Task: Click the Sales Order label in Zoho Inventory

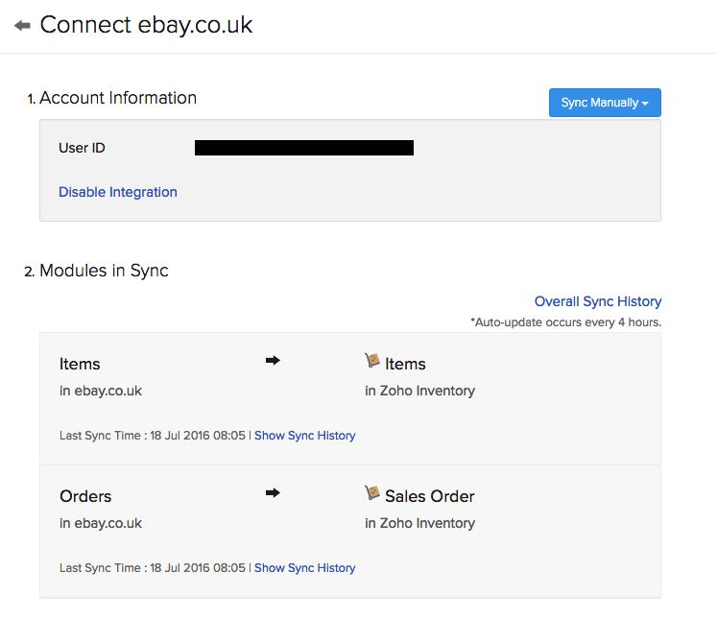Action: (429, 496)
